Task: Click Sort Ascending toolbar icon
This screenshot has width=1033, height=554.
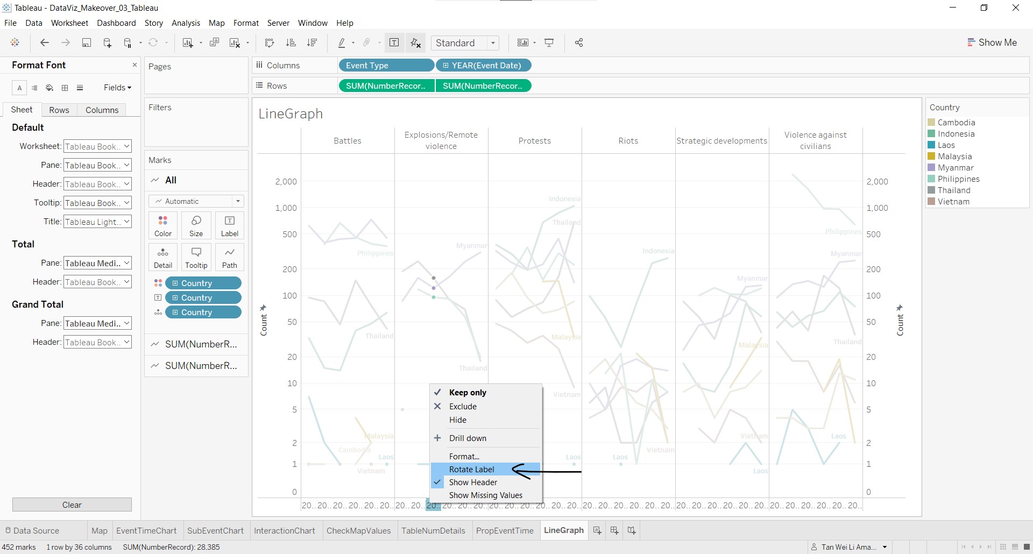Action: pyautogui.click(x=291, y=43)
